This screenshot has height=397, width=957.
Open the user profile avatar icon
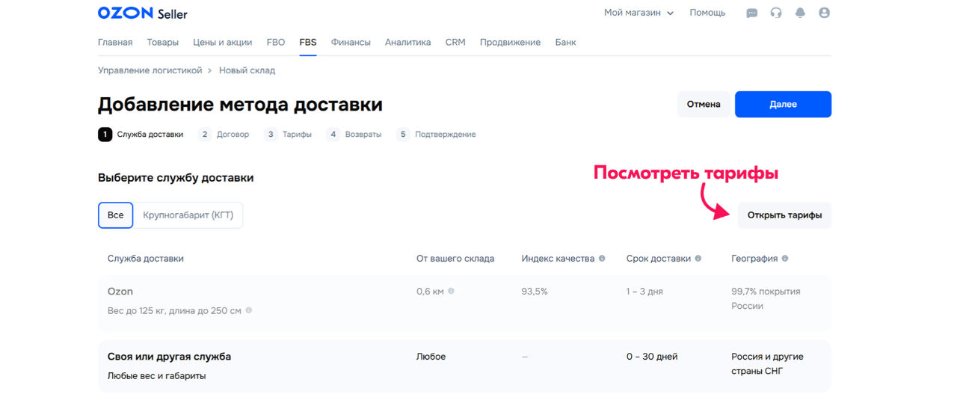pyautogui.click(x=824, y=13)
